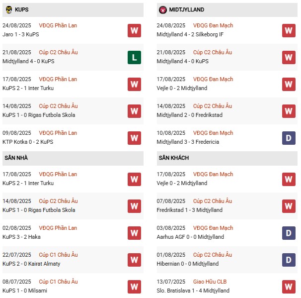Select the SÂN KHÁCH section header
Image resolution: width=301 pixels, height=298 pixels.
tap(173, 158)
